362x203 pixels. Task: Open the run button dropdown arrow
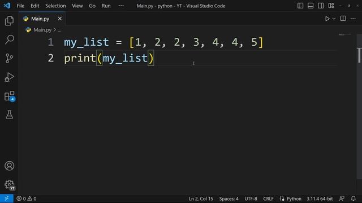coord(334,19)
